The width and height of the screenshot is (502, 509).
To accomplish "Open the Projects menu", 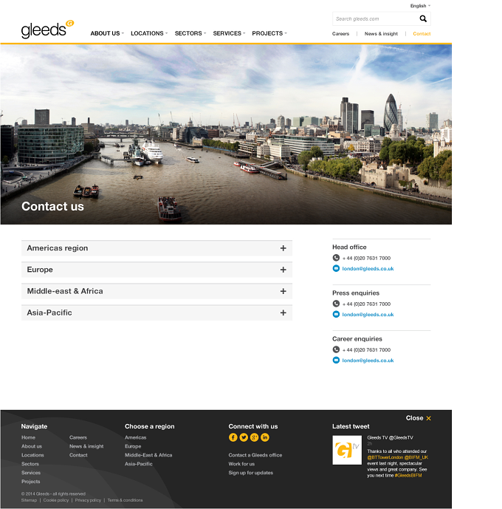I will click(x=269, y=33).
